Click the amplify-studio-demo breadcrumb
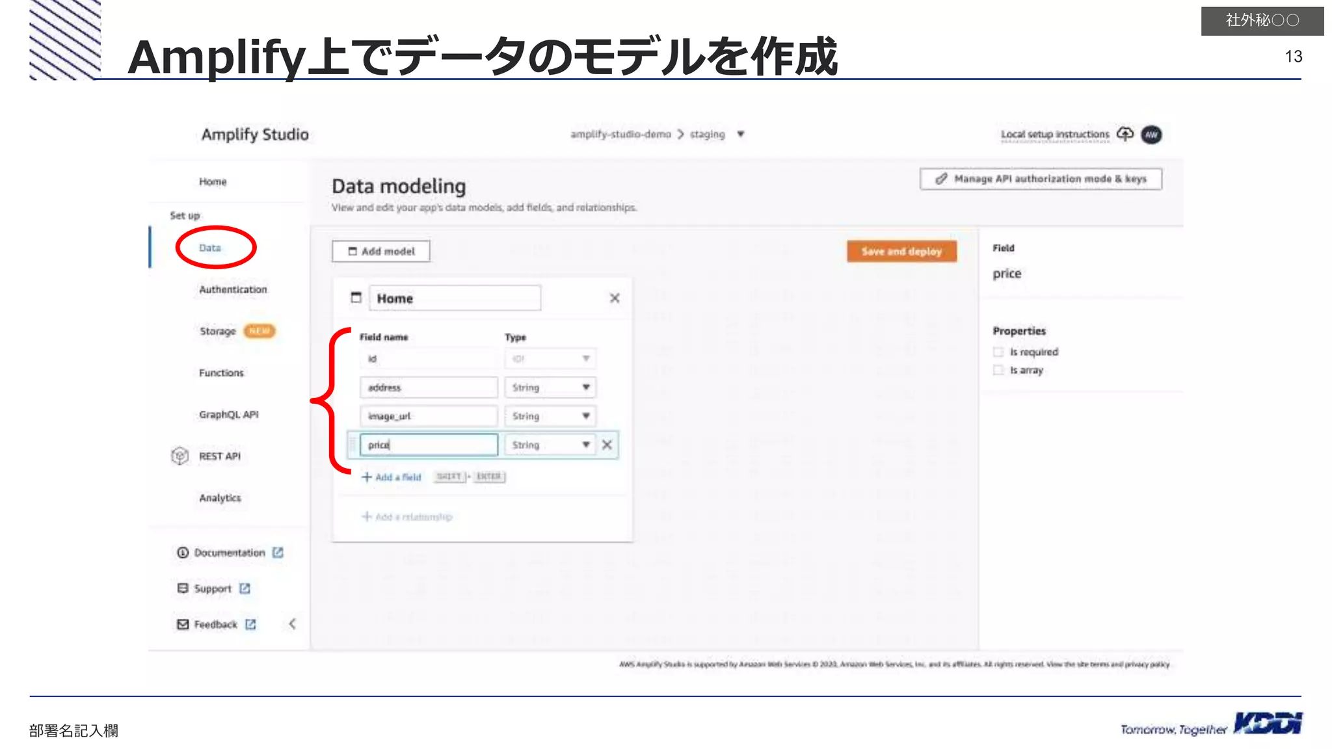The width and height of the screenshot is (1332, 749). click(620, 134)
